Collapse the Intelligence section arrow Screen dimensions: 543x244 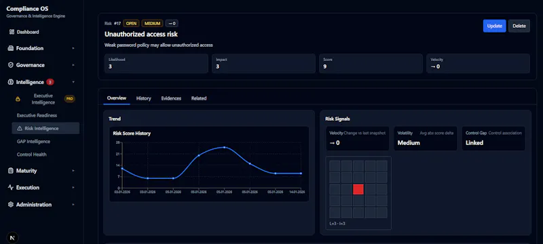(x=73, y=82)
